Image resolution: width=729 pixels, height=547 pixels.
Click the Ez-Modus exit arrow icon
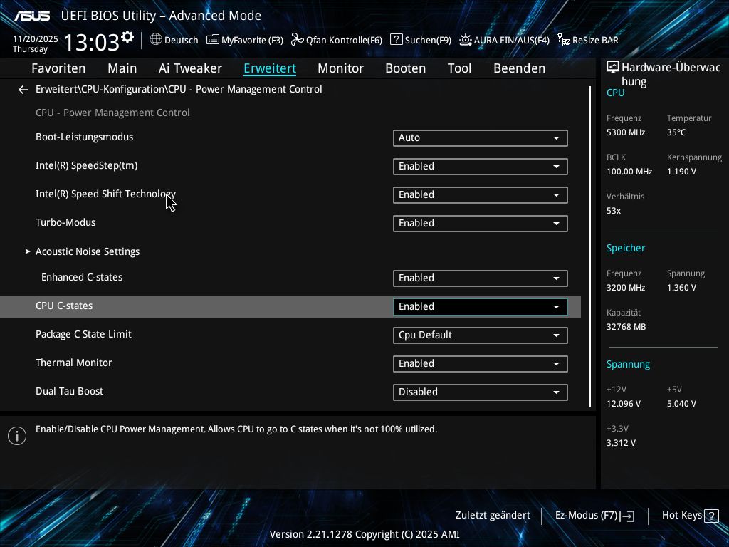point(627,516)
